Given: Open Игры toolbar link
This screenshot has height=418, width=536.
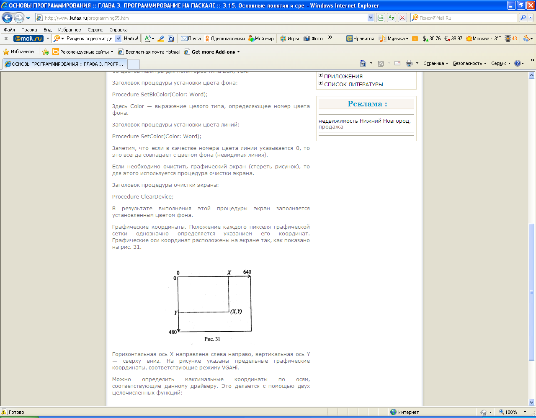Looking at the screenshot, I should coord(289,39).
